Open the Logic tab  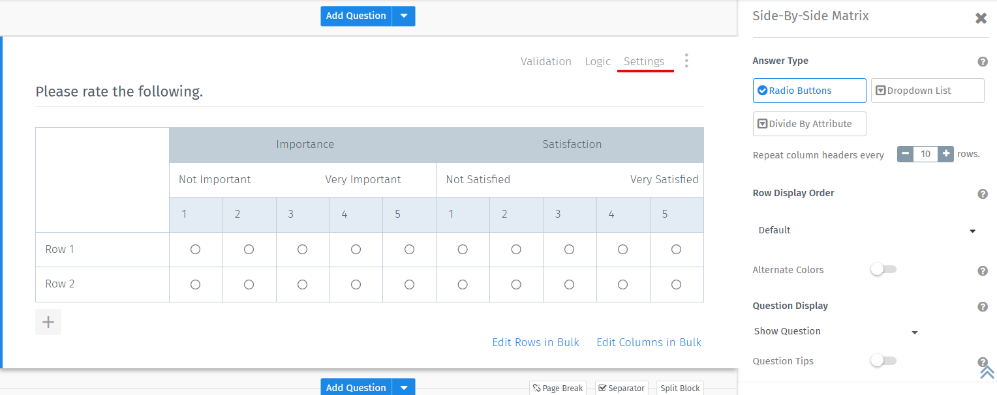click(597, 61)
